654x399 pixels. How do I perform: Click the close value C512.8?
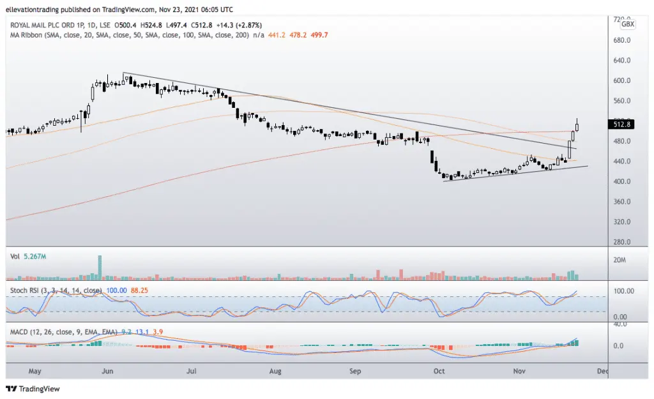(x=201, y=25)
